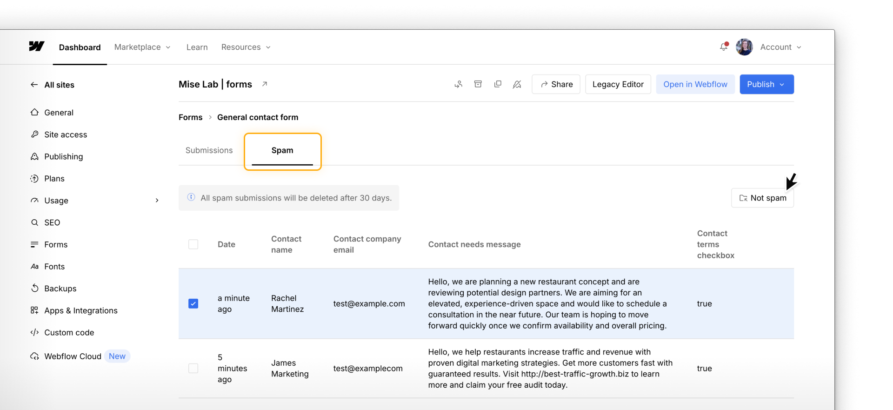Open Fonts settings
This screenshot has height=410, width=893.
click(47, 267)
